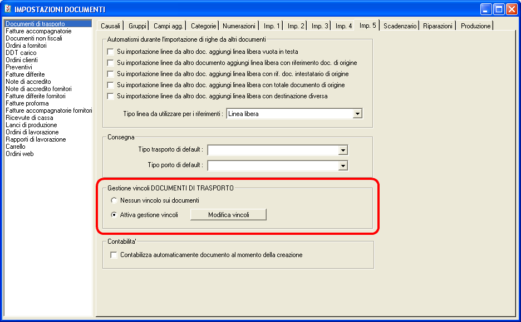The width and height of the screenshot is (521, 322).
Task: Select Lanci di produzione entry
Action: (48, 125)
